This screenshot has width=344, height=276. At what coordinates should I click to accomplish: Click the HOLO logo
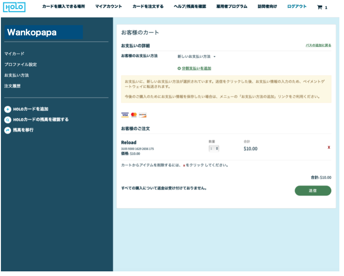point(14,7)
